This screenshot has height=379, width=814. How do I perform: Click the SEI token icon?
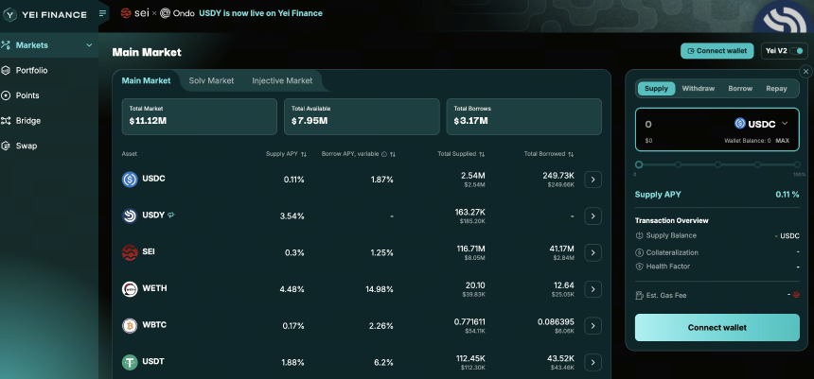pyautogui.click(x=130, y=252)
